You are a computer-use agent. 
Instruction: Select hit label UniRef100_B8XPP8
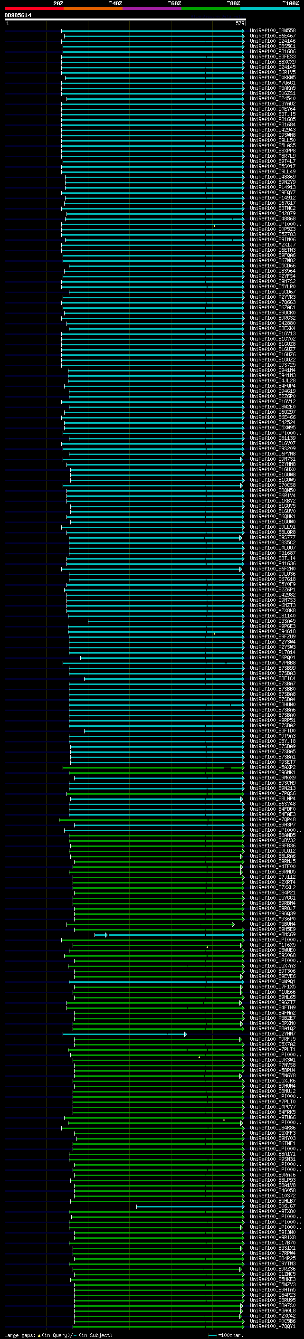272,151
